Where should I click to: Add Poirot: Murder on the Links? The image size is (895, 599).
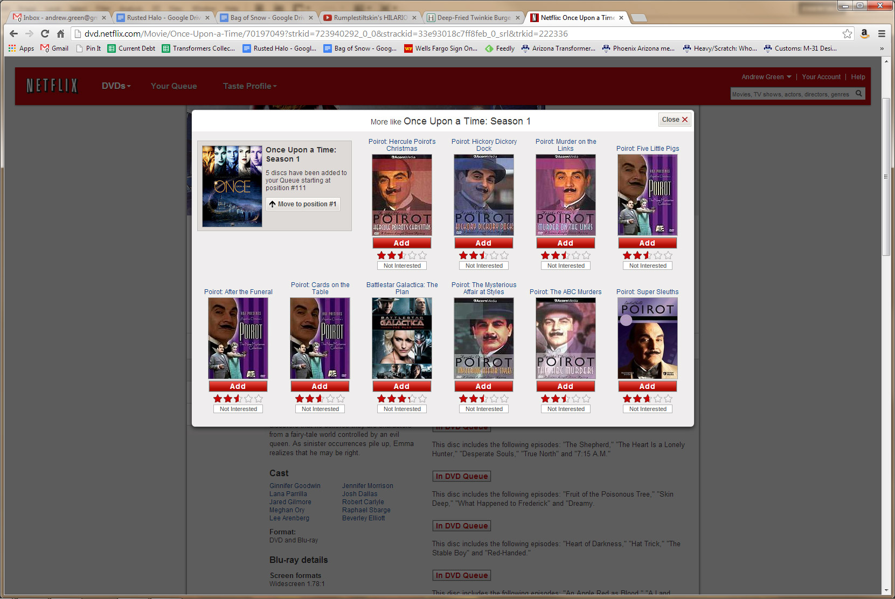[x=565, y=243]
